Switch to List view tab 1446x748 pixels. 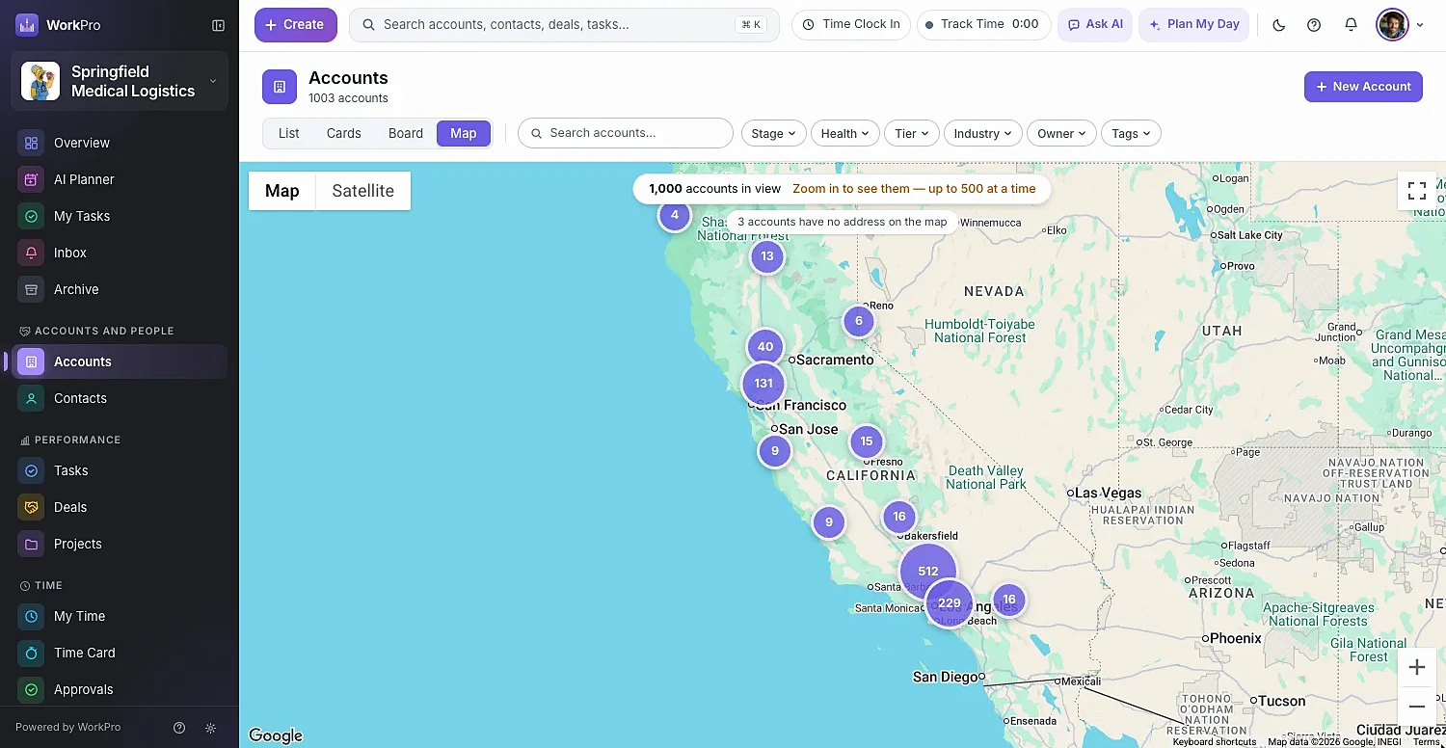289,133
